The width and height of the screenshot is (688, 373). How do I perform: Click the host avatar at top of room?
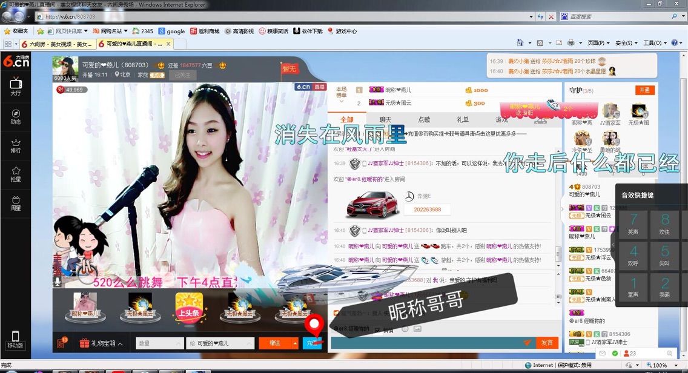pyautogui.click(x=65, y=68)
